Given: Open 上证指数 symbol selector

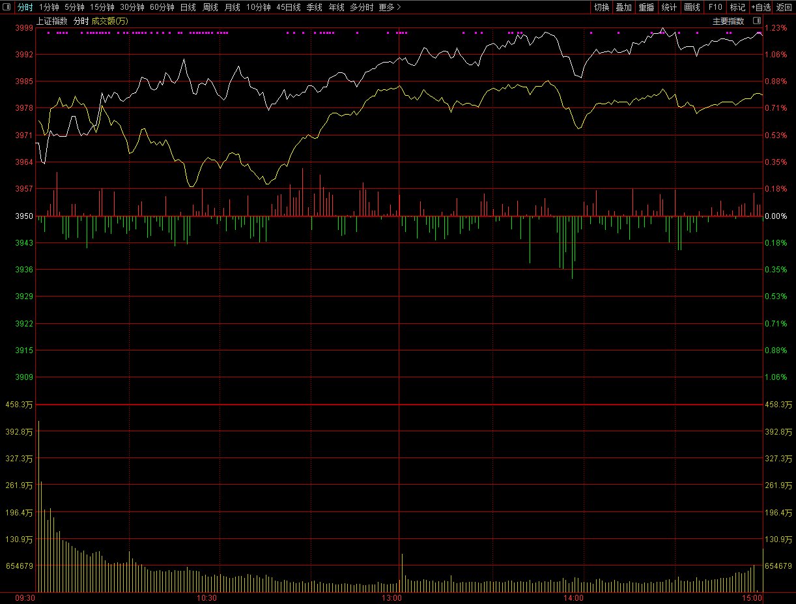Looking at the screenshot, I should pos(51,21).
